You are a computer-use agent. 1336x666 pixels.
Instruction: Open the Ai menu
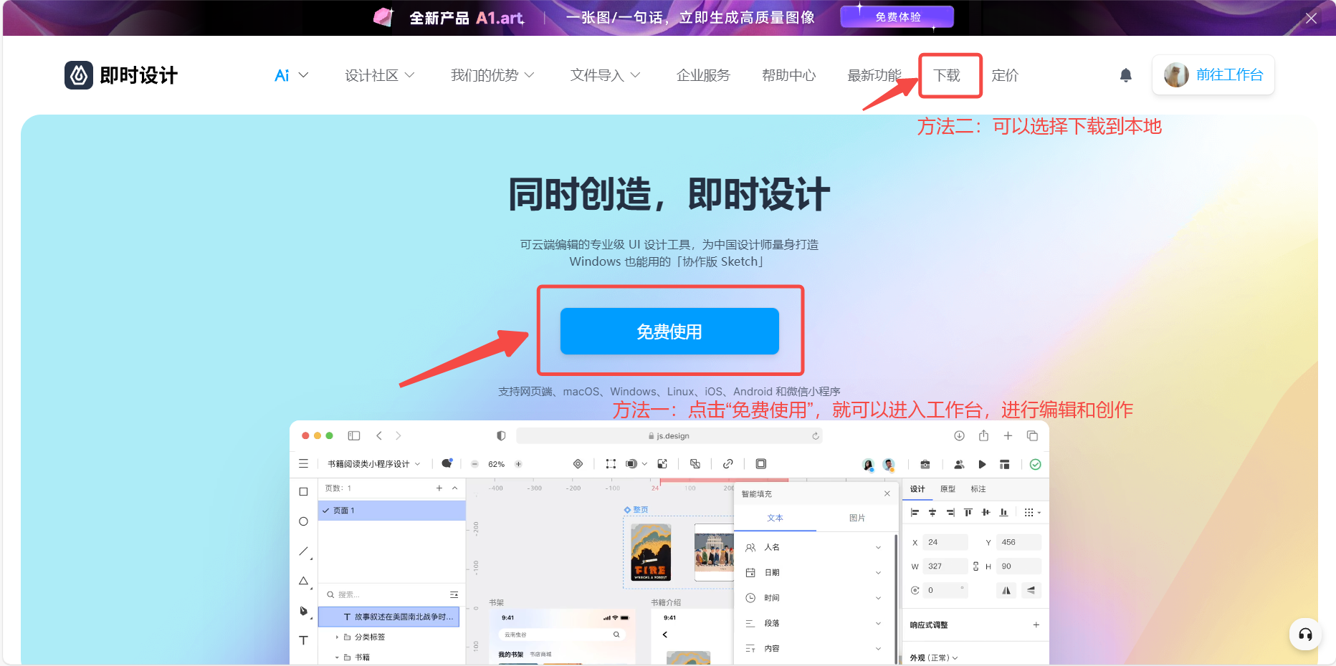(x=291, y=75)
